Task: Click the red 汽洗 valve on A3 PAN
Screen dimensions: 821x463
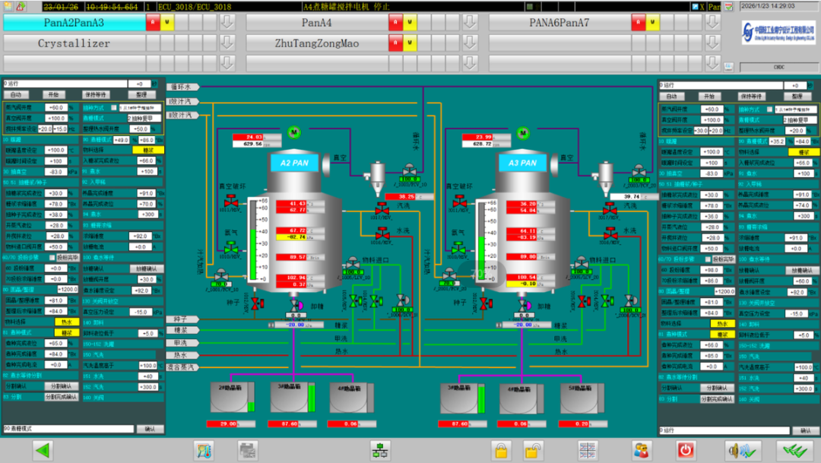Action: point(610,208)
